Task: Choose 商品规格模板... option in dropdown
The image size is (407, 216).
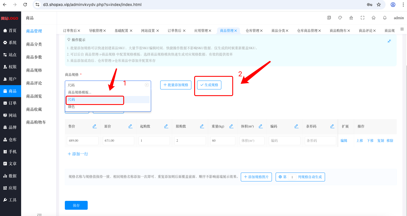Action: (108, 92)
